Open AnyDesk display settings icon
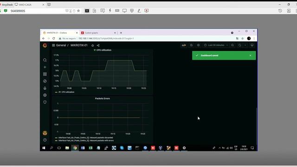Viewport: 297px width, 167px height. [x=124, y=11]
